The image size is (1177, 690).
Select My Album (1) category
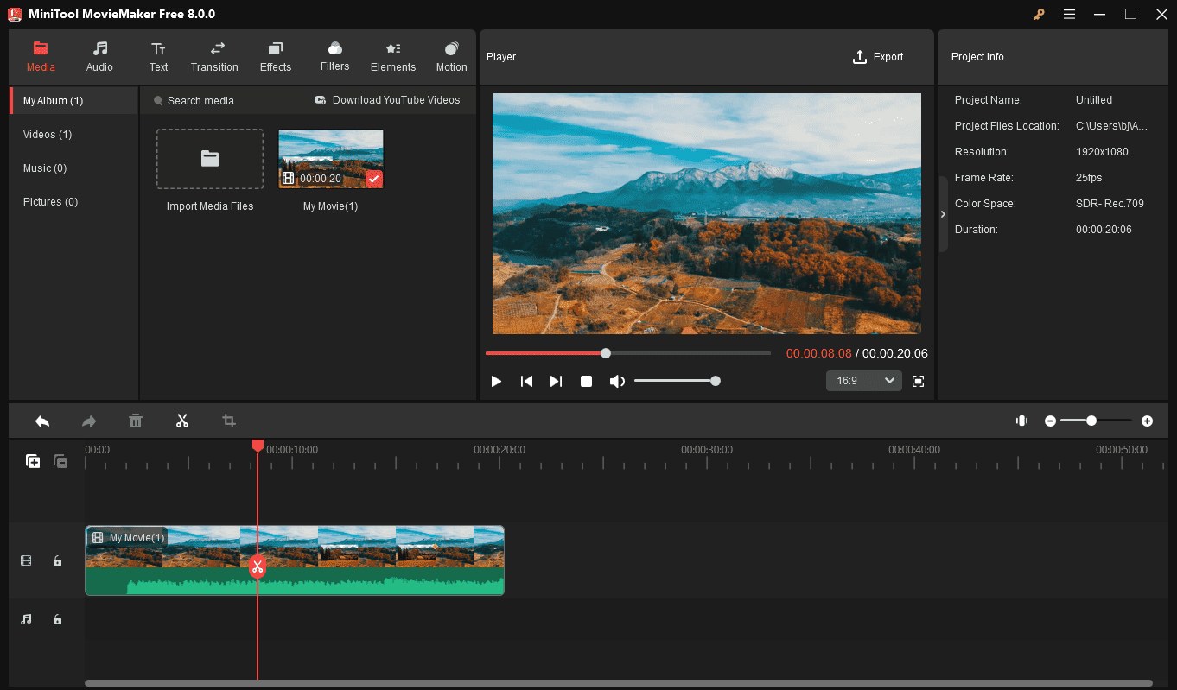[73, 101]
